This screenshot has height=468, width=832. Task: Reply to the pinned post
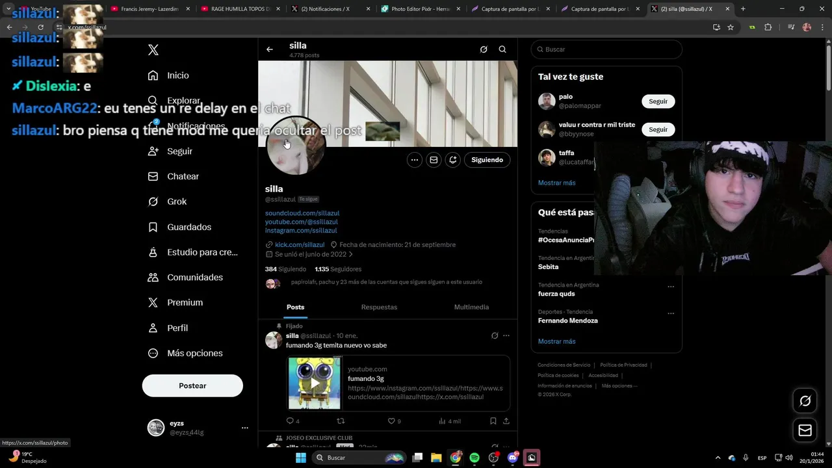click(x=292, y=421)
